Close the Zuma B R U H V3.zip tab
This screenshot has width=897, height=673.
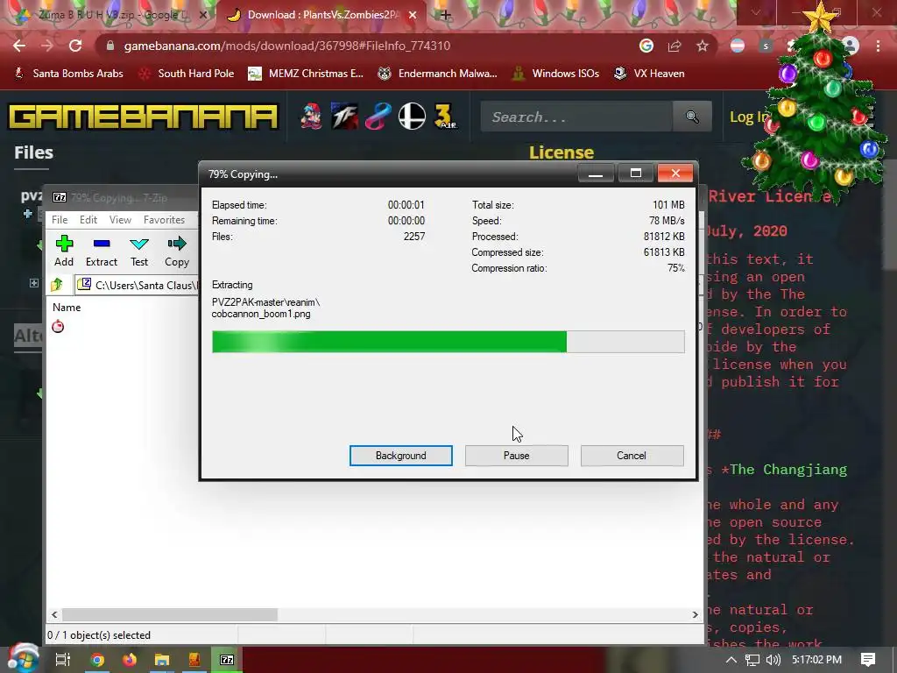(202, 15)
